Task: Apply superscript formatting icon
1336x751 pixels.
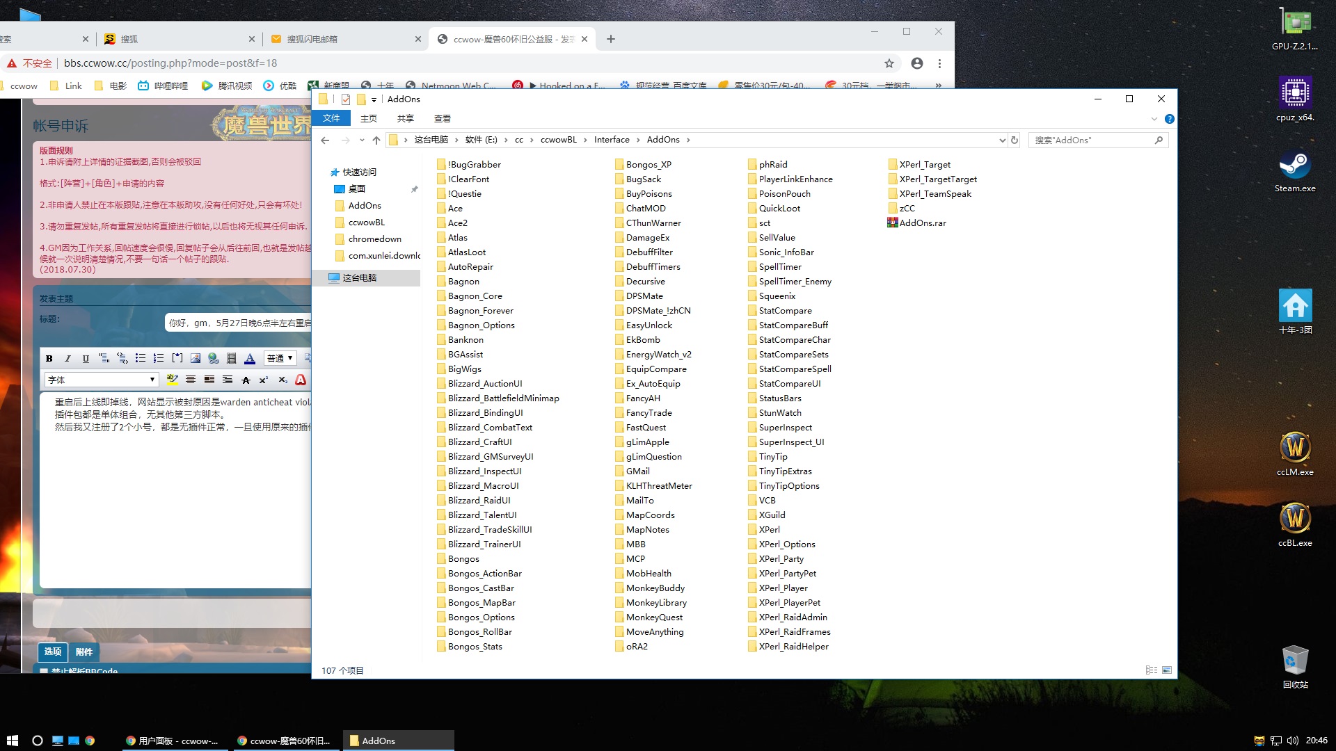Action: (x=264, y=380)
